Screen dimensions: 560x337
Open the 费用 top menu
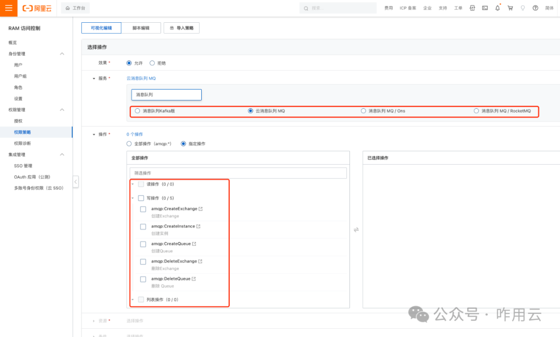tap(388, 8)
